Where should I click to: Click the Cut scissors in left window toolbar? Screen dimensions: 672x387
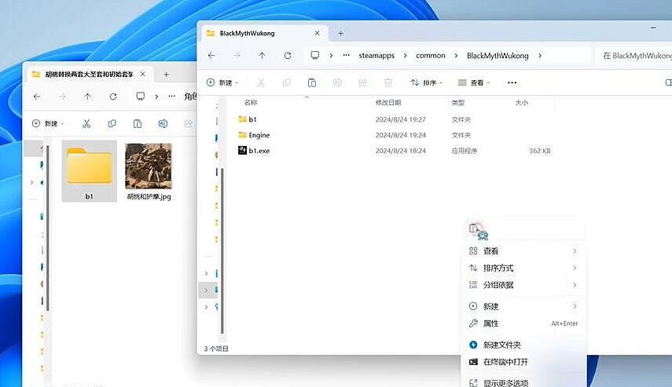[x=86, y=124]
